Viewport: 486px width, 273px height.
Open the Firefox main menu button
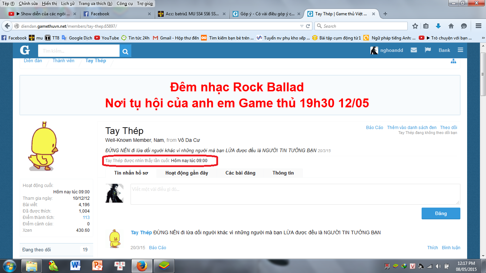point(479,26)
